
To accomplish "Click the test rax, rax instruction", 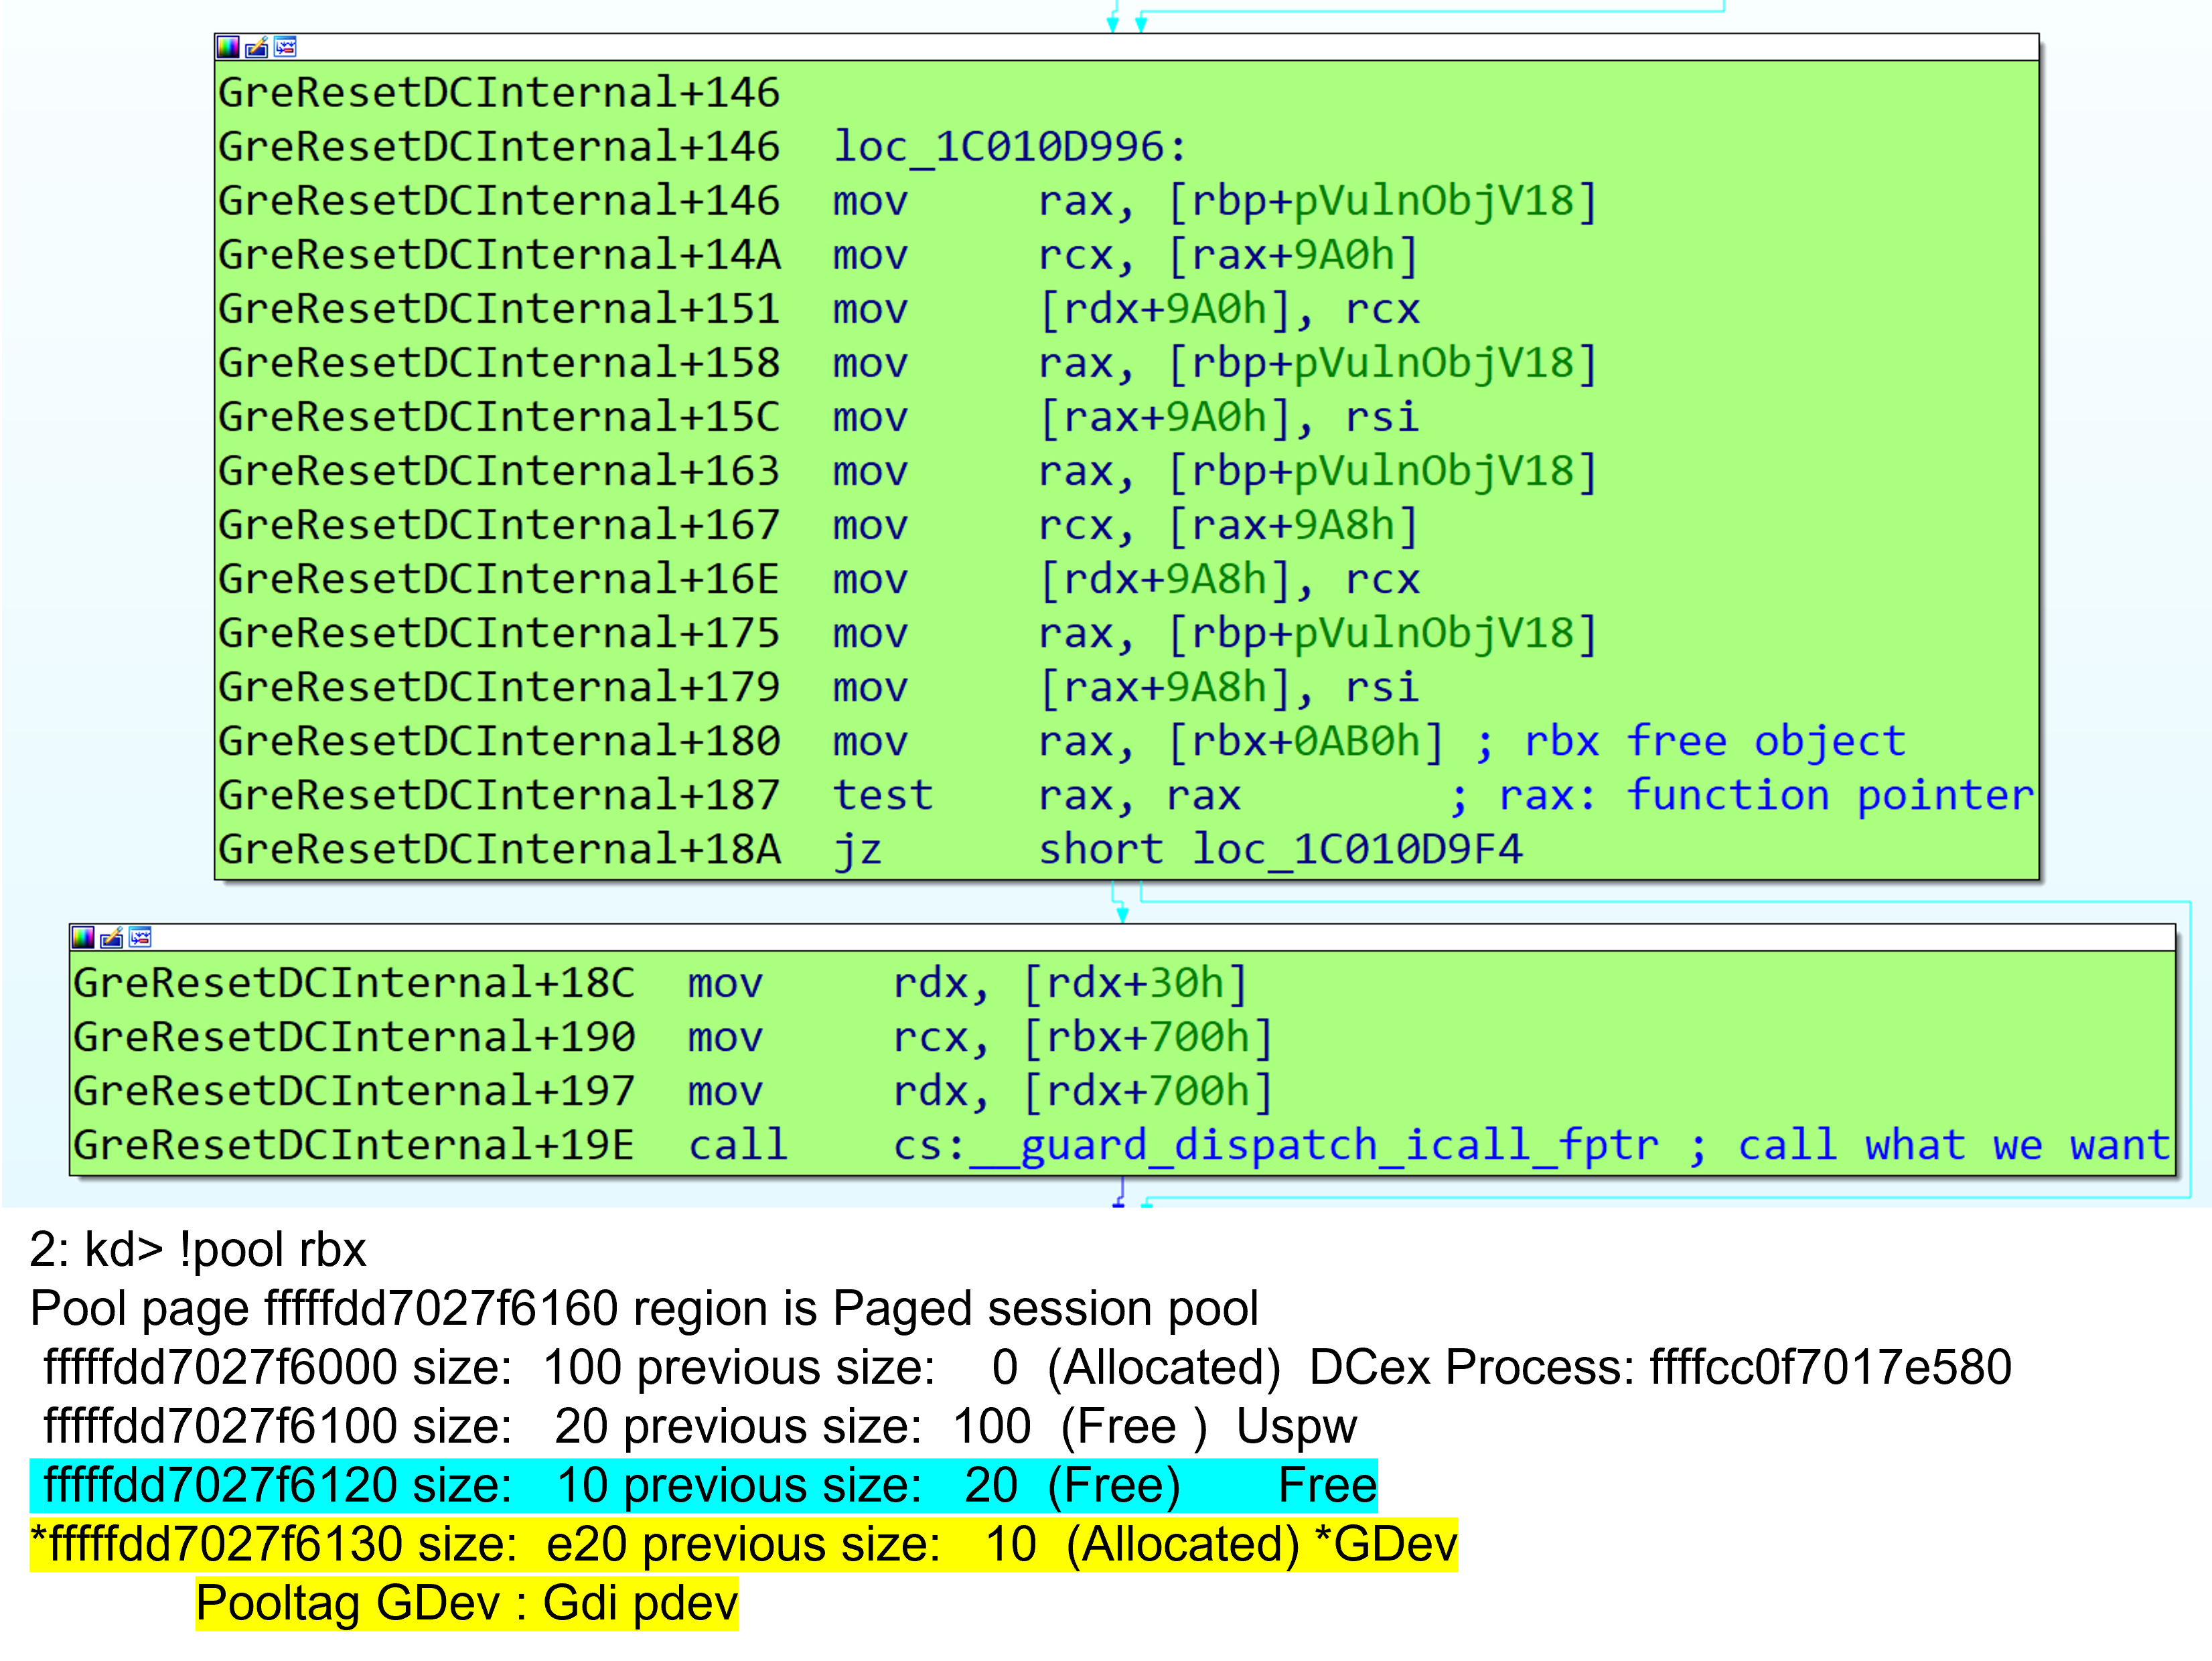I will [x=1037, y=796].
